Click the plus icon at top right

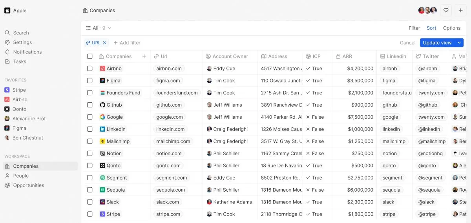click(461, 11)
